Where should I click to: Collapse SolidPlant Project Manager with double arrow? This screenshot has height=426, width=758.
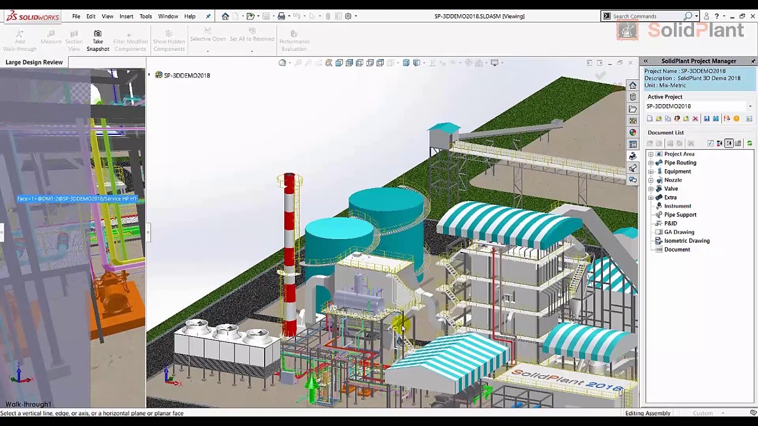pyautogui.click(x=645, y=61)
